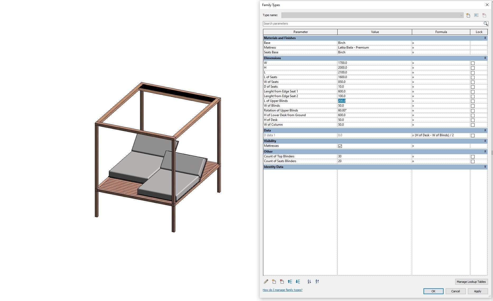Click the search magnifier icon
Image resolution: width=493 pixels, height=301 pixels.
click(486, 23)
